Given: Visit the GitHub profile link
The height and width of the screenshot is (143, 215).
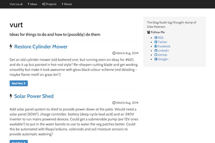Looking at the screenshot, I should click(x=163, y=55).
